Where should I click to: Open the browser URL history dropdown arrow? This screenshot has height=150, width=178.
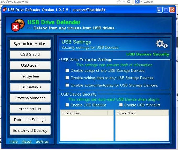click(x=124, y=2)
